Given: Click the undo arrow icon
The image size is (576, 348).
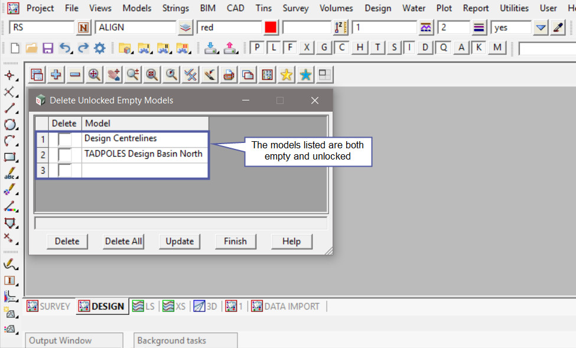Looking at the screenshot, I should click(66, 48).
